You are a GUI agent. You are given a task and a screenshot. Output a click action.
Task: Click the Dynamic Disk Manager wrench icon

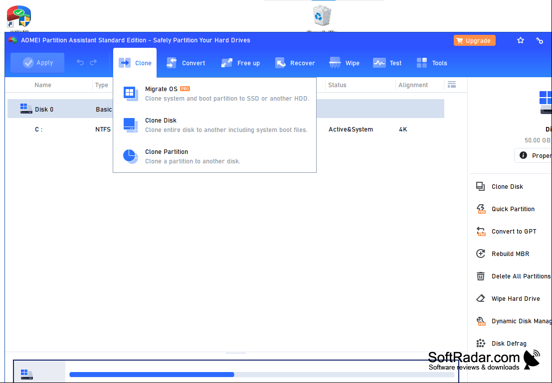(481, 321)
